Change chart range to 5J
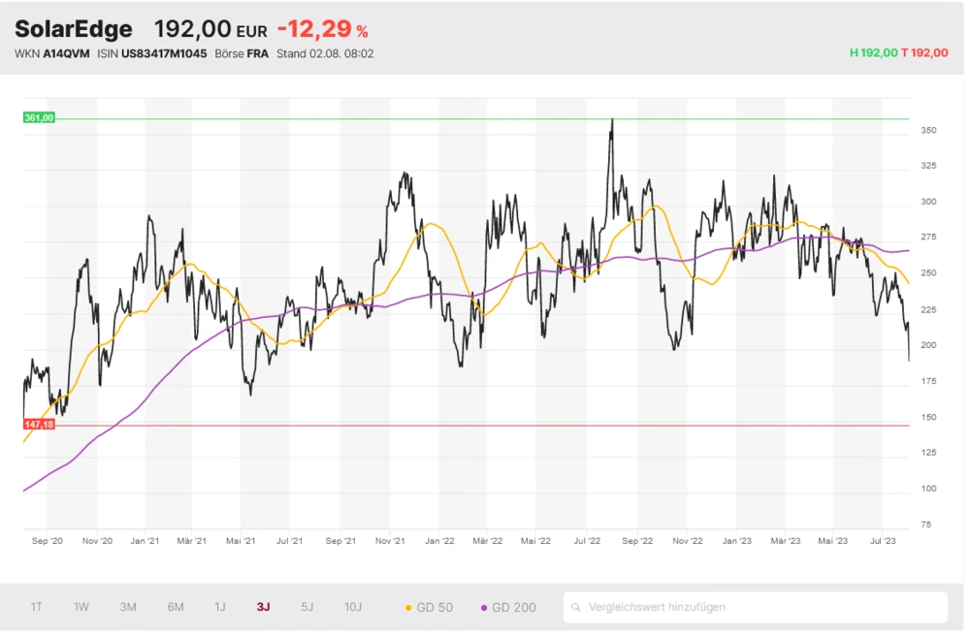 point(307,608)
